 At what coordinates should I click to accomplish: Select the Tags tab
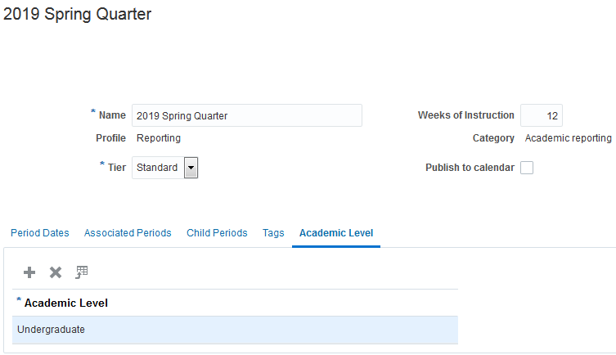click(273, 233)
